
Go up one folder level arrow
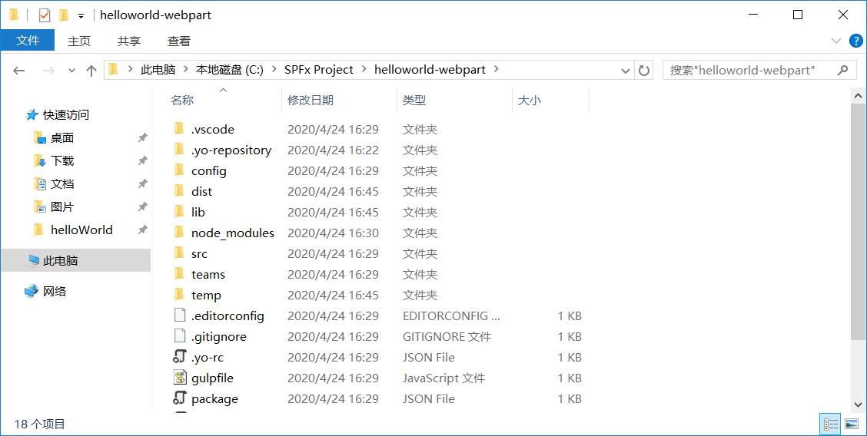tap(91, 70)
